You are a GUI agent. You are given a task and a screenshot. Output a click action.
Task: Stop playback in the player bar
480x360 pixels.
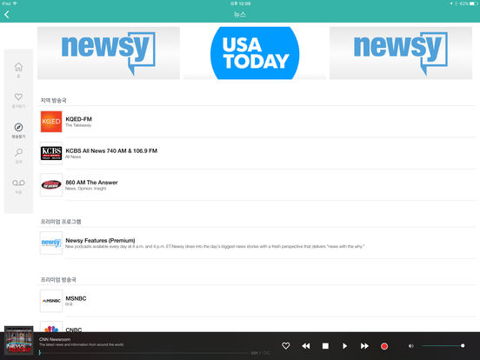(x=325, y=346)
